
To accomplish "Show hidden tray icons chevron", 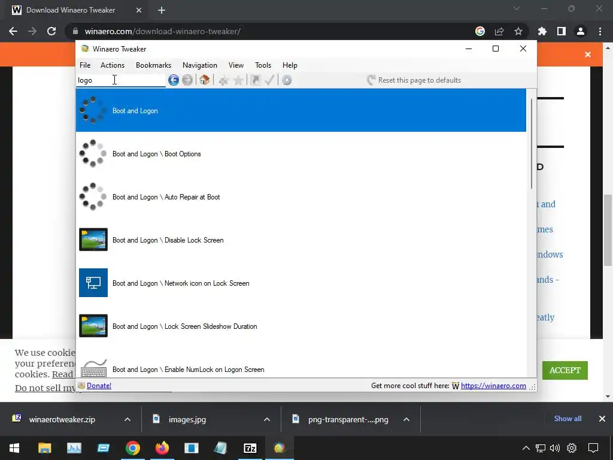I will click(x=526, y=448).
